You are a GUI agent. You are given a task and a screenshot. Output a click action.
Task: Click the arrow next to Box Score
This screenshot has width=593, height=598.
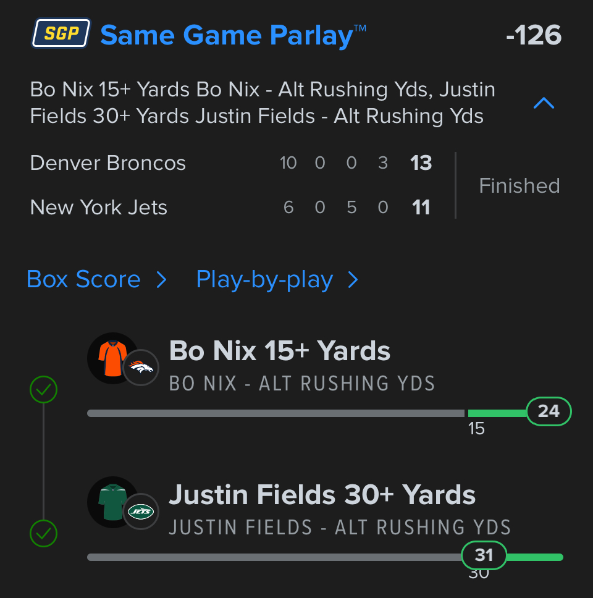click(x=161, y=280)
